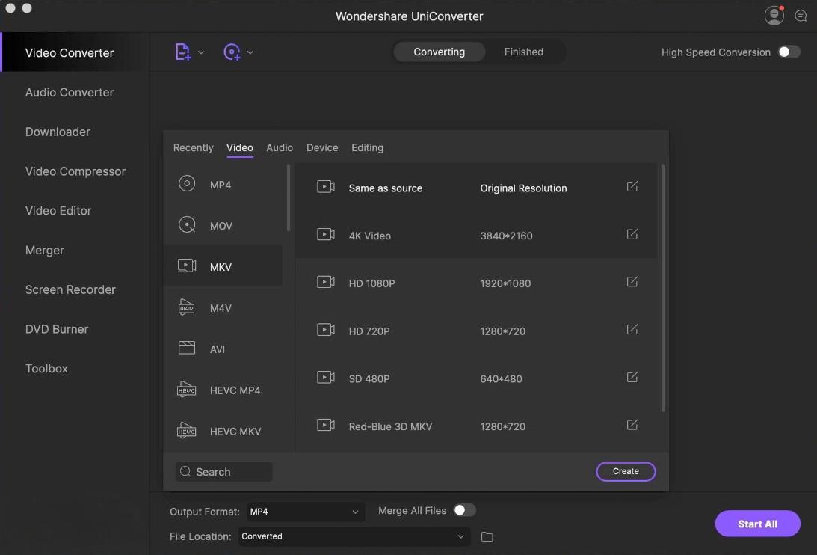Screen dimensions: 817x555
Task: Select the Device format tab
Action: pos(322,147)
